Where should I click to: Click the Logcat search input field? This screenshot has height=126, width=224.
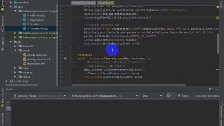170,96
